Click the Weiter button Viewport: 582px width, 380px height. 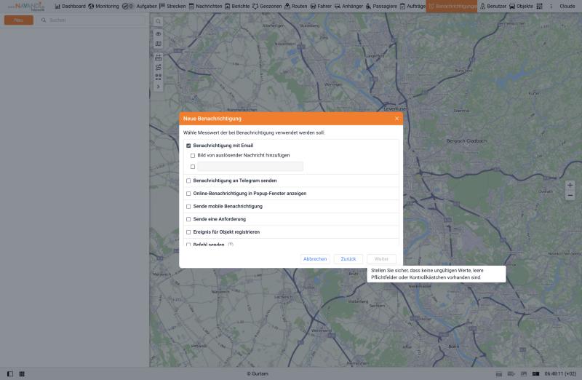point(381,259)
